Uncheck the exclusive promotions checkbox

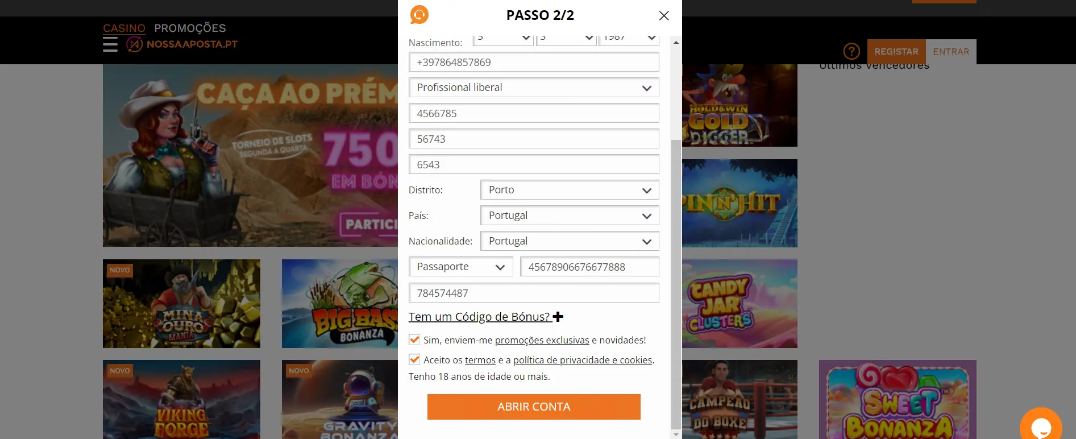414,340
